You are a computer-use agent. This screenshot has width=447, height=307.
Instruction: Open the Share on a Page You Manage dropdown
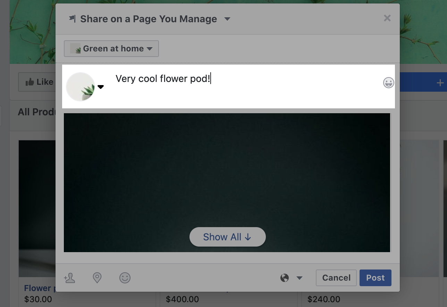227,19
